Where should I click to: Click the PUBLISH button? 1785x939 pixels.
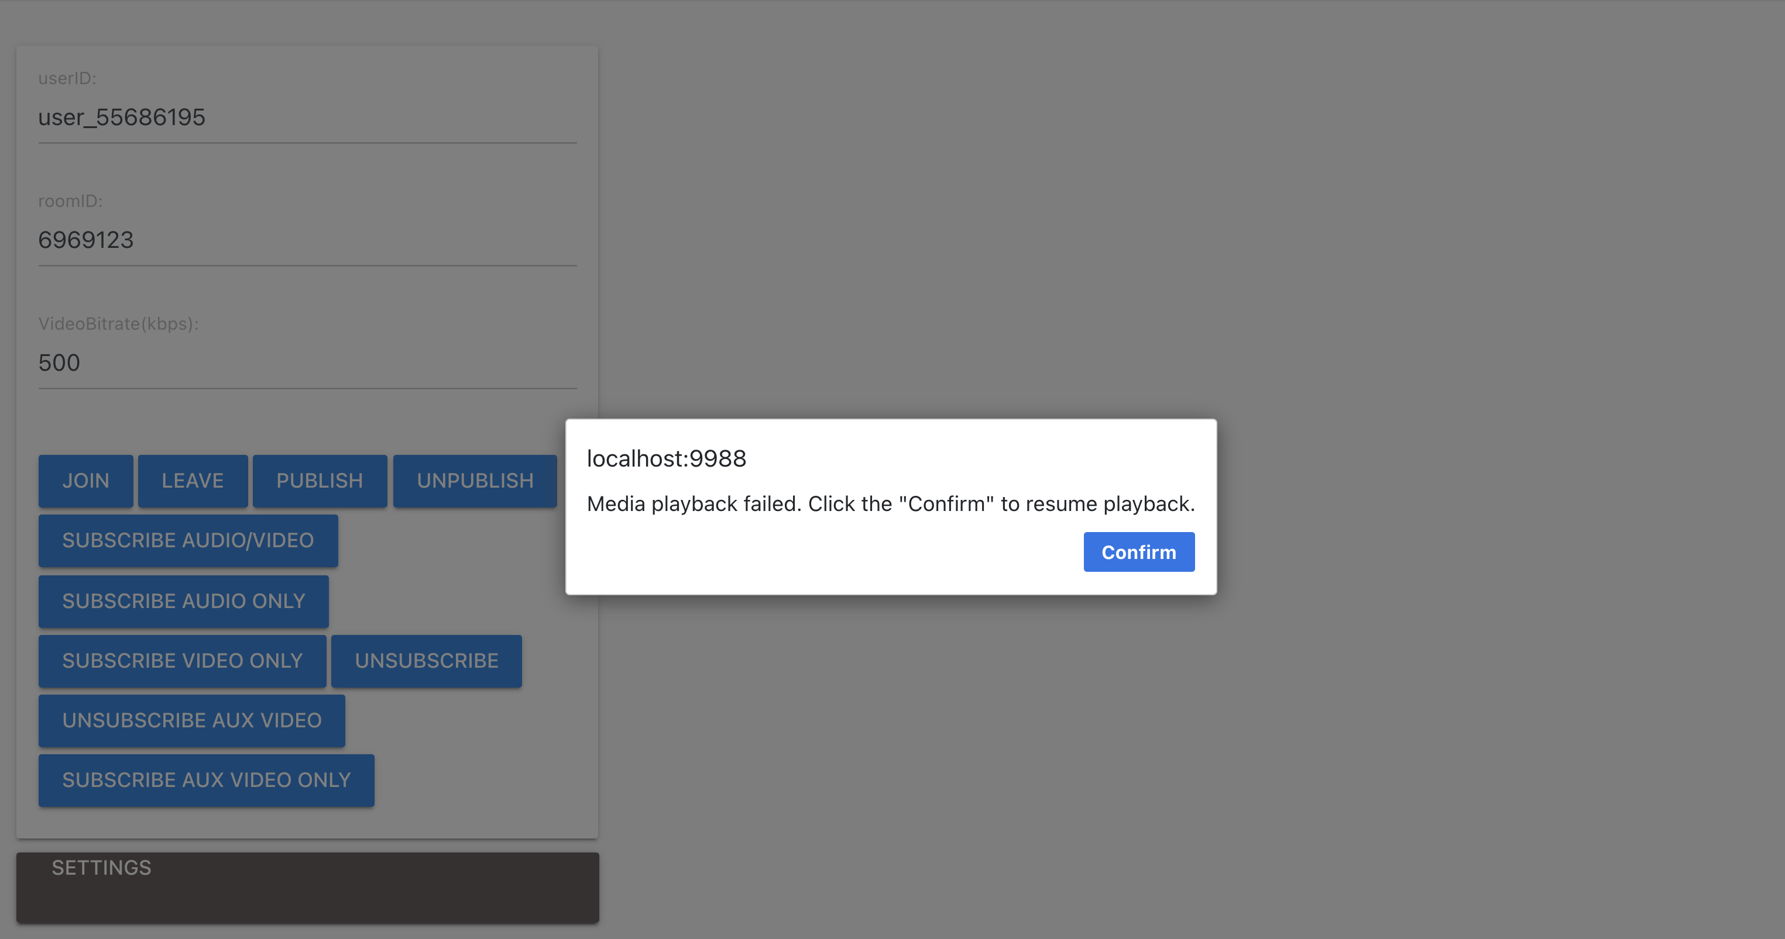320,481
